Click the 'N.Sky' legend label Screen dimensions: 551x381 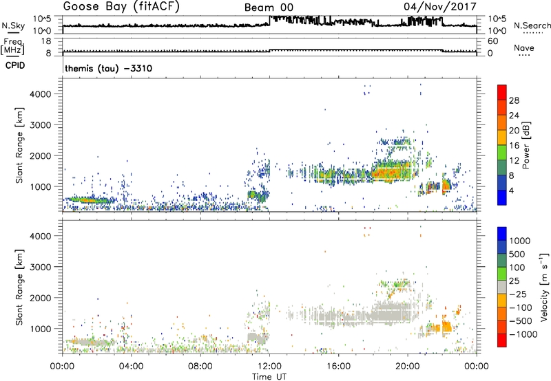(x=13, y=25)
